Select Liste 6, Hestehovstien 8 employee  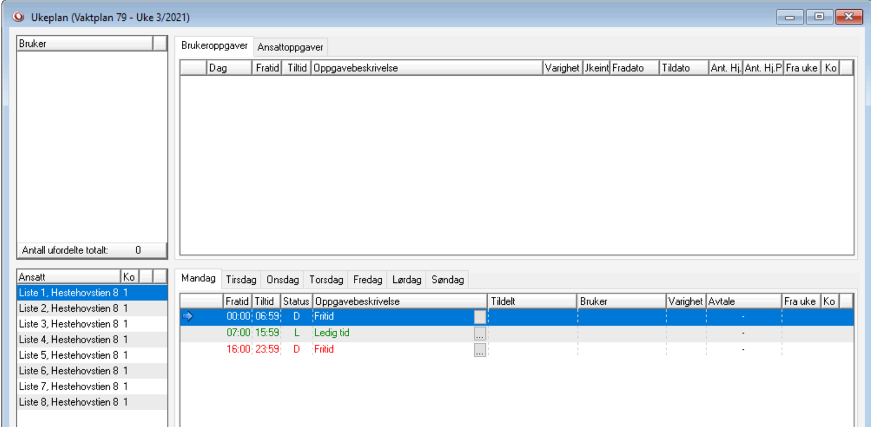click(92, 371)
